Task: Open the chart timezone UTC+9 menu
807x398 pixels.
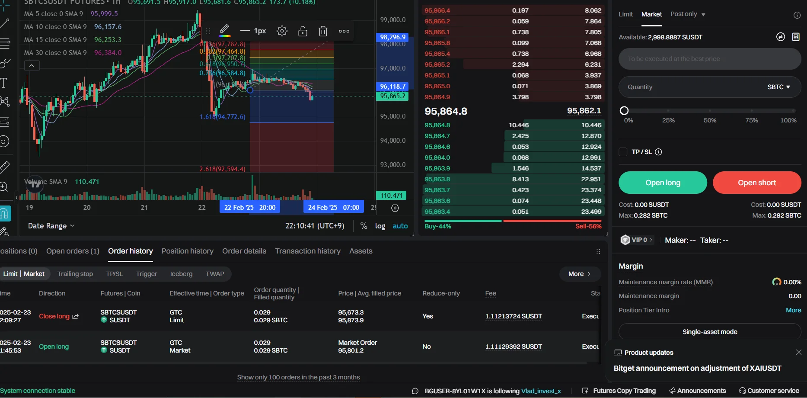Action: coord(315,226)
